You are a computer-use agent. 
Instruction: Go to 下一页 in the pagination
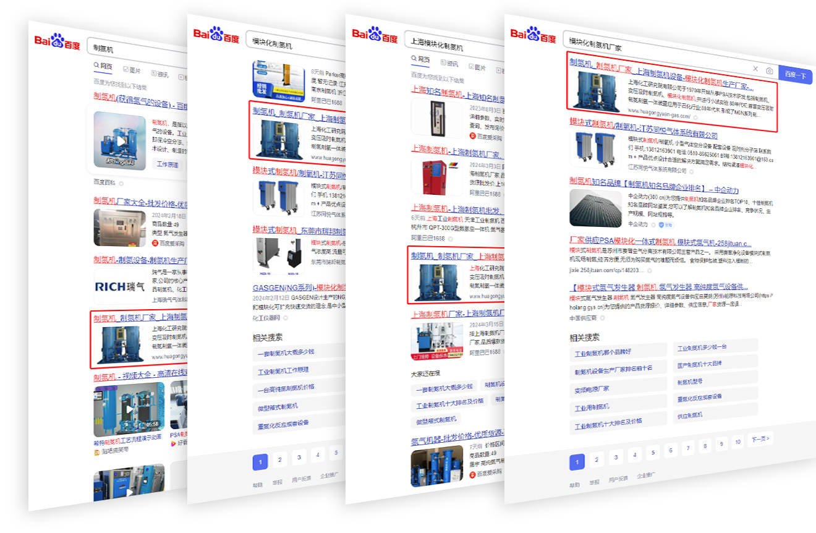click(760, 439)
